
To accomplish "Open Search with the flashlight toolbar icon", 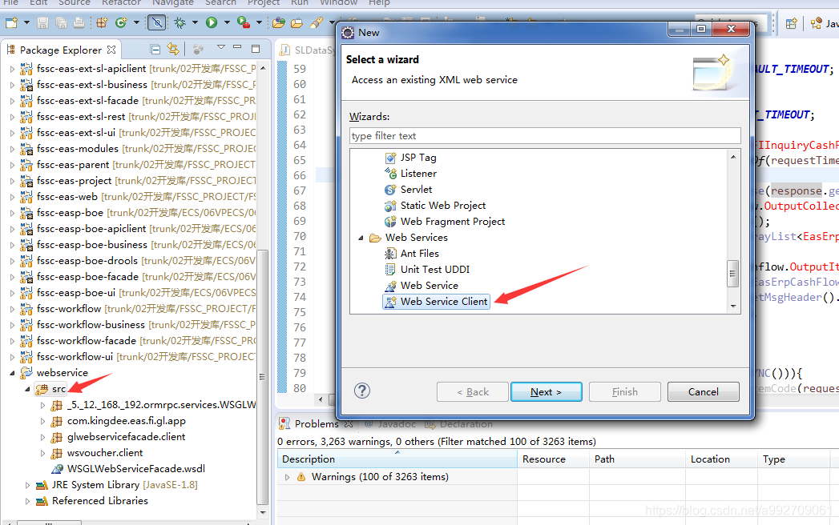I will 317,22.
